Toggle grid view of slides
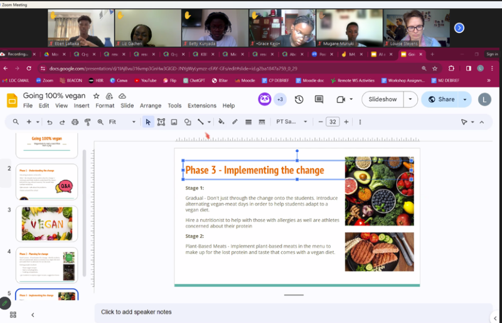 coord(13,314)
